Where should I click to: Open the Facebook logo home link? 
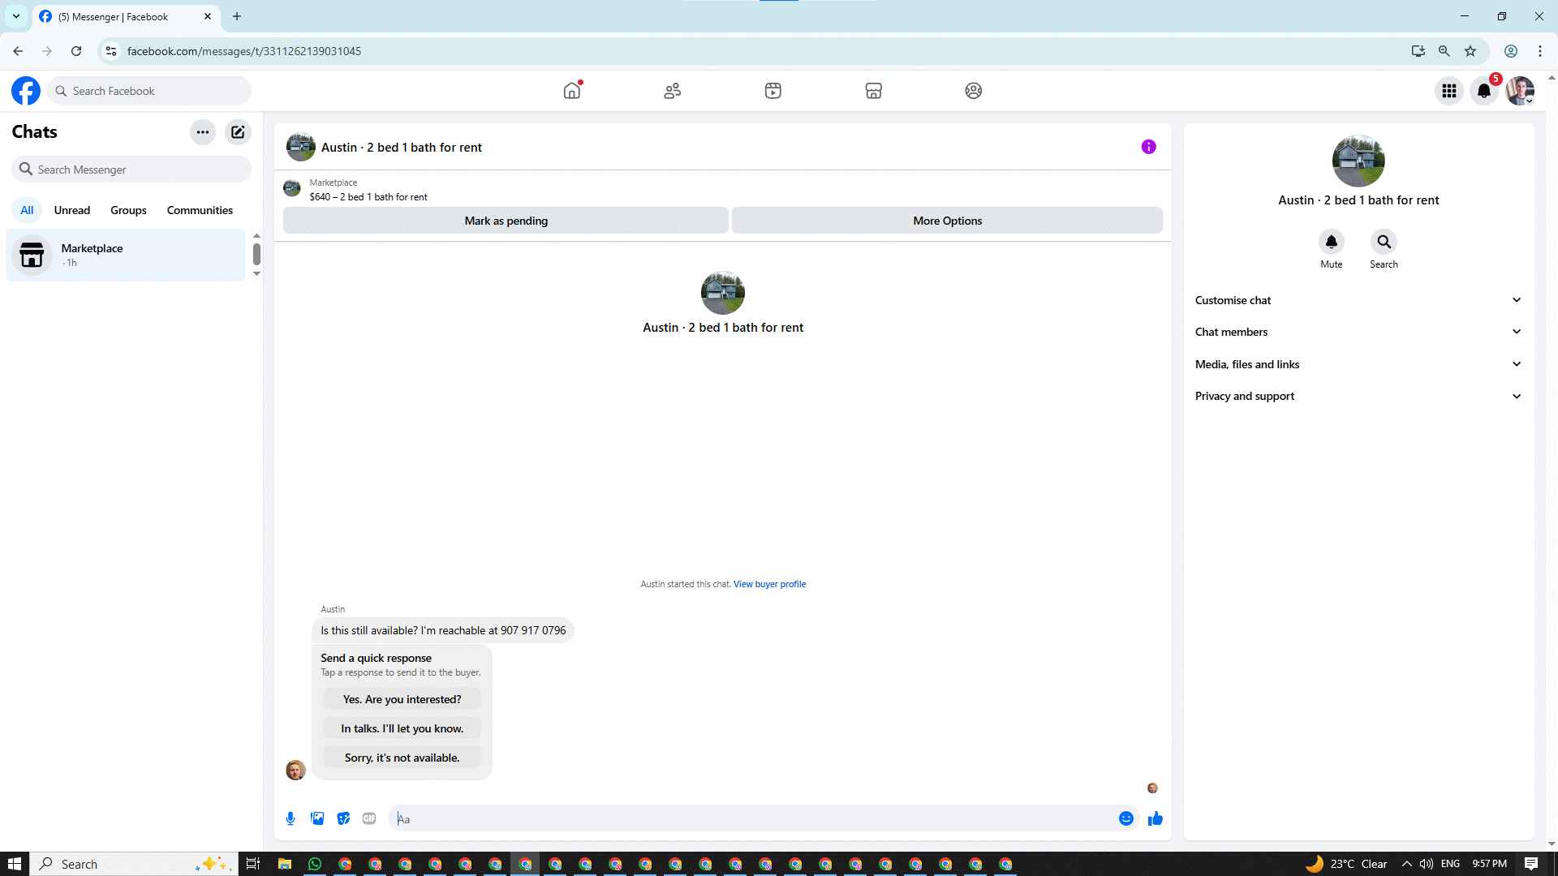(26, 91)
